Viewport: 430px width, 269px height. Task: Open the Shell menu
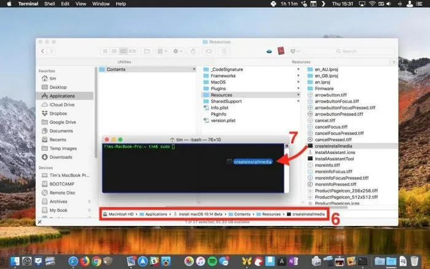(49, 4)
